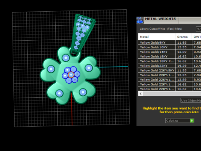
Task: Click the DWT column header
Action: [197, 37]
